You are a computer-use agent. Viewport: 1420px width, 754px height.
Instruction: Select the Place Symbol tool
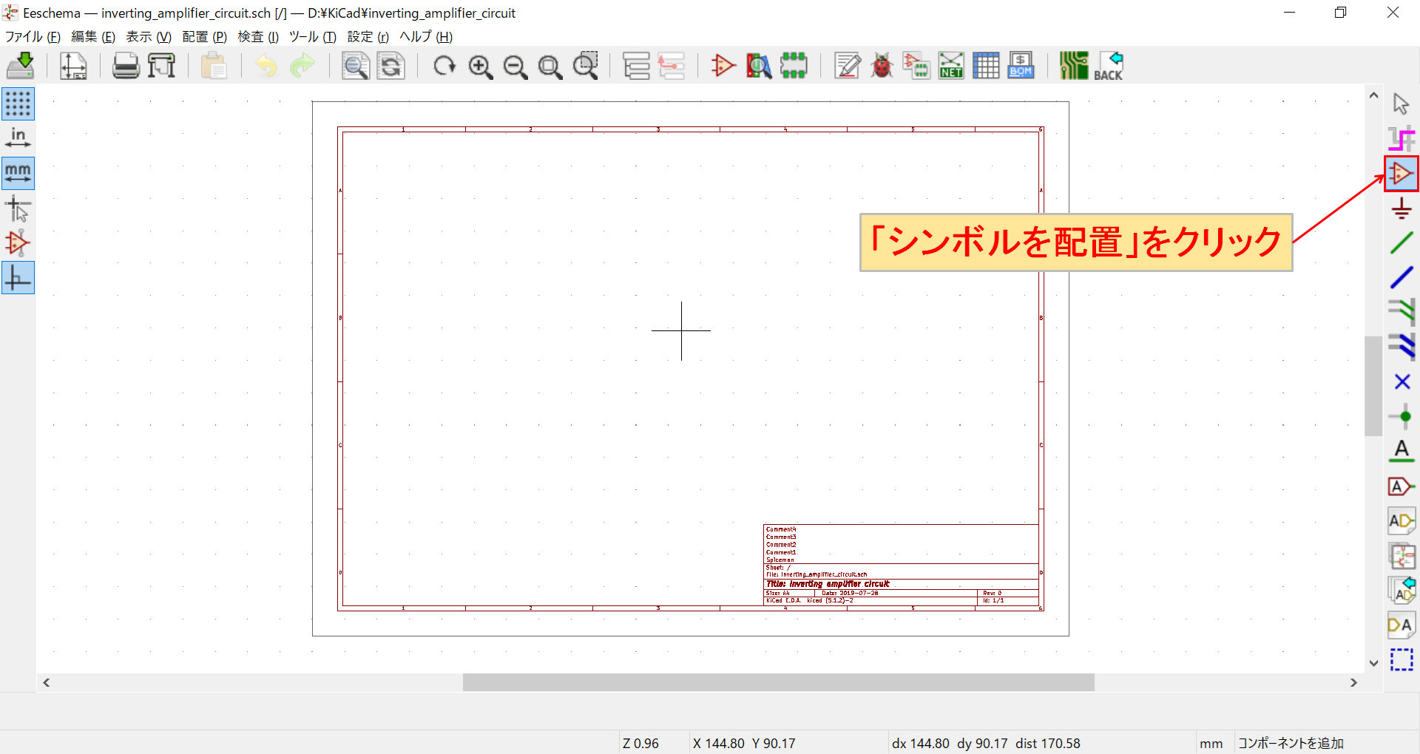pos(1400,173)
